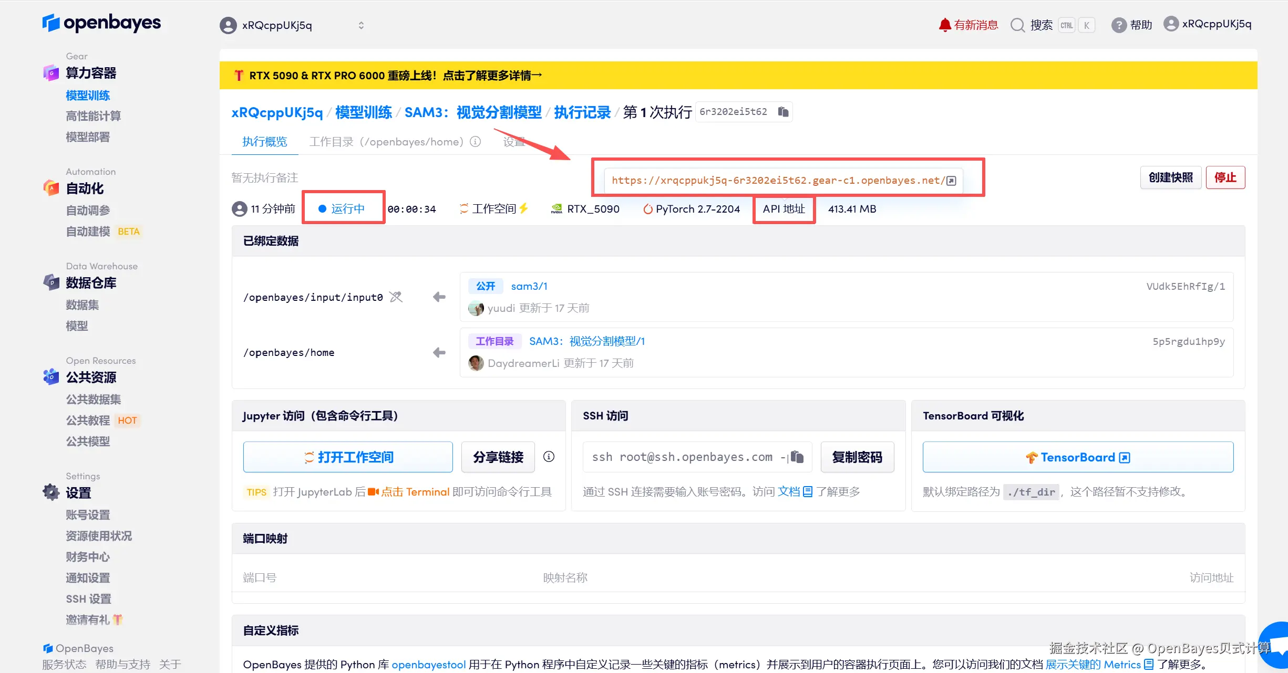The image size is (1288, 673).
Task: Click the 停止 button to stop execution
Action: pyautogui.click(x=1225, y=177)
